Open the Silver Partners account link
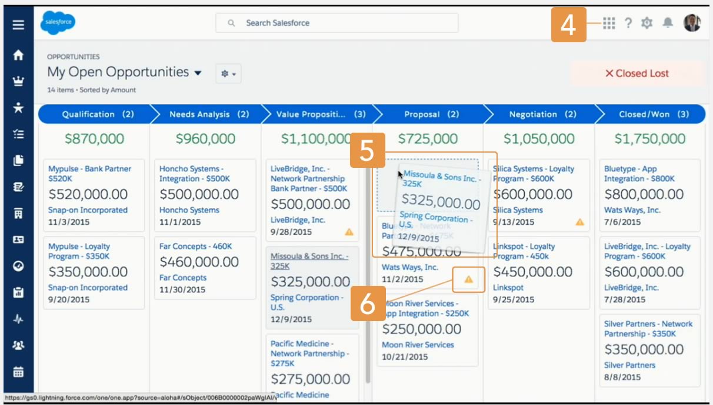The image size is (713, 405). (629, 365)
